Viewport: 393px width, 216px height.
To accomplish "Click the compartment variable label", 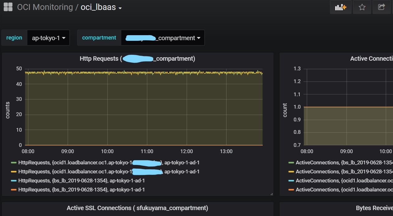I will [99, 38].
